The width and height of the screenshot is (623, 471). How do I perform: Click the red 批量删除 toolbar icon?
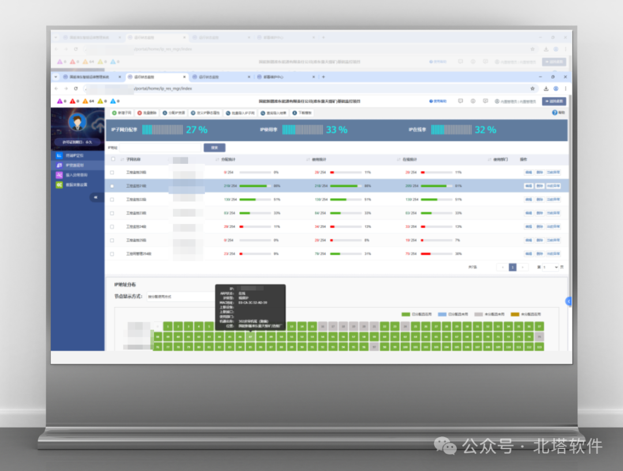click(x=140, y=113)
